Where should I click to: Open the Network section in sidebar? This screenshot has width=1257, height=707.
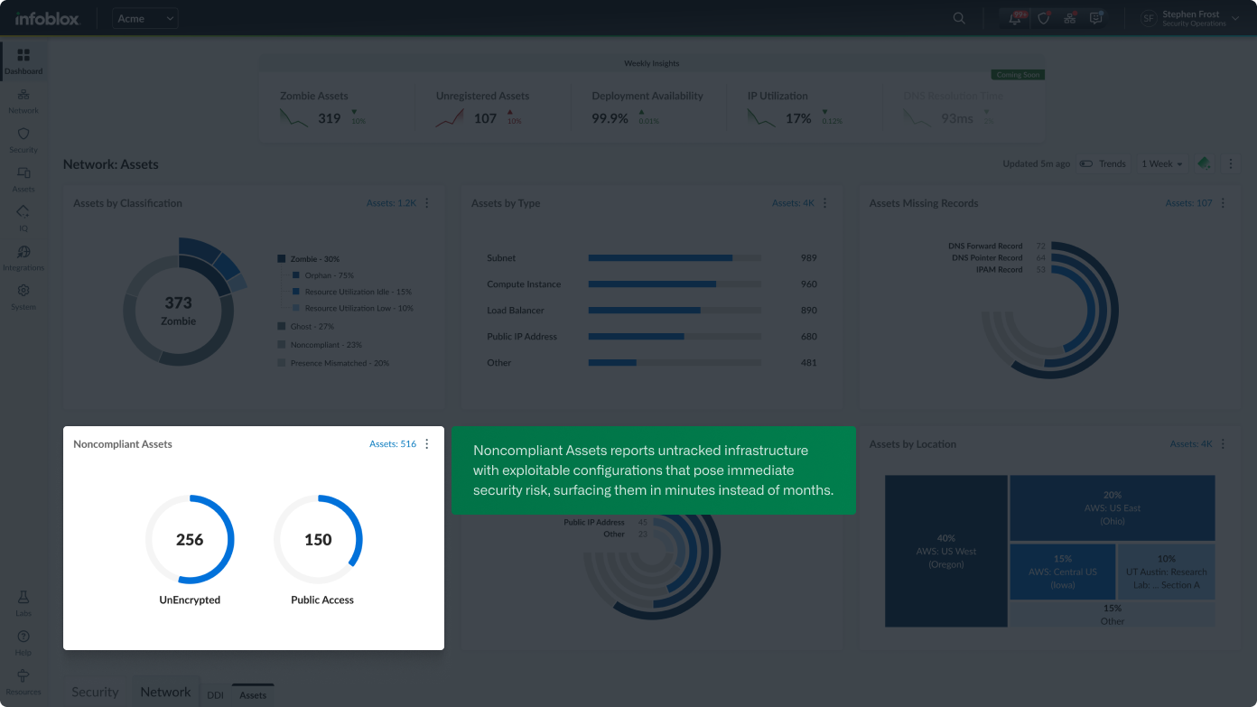click(x=23, y=100)
